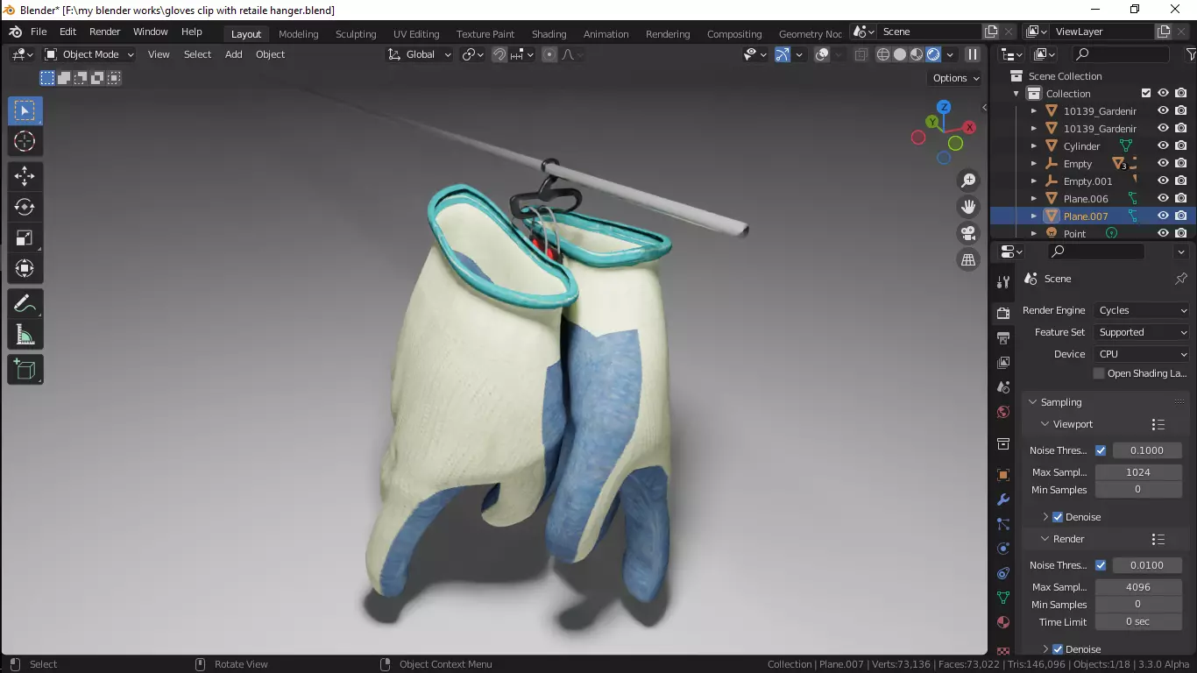Click the Z axis on navigation gizmo
This screenshot has height=673, width=1197.
(x=945, y=107)
